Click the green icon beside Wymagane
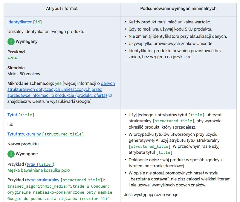The width and height of the screenshot is (240, 202). pyautogui.click(x=11, y=154)
